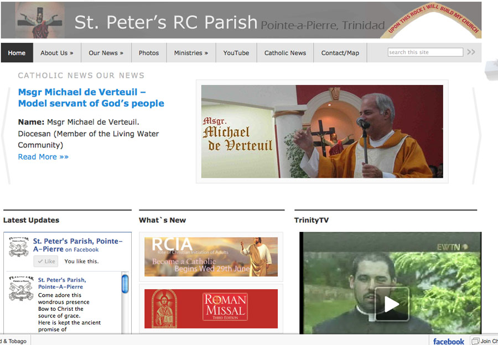Click the search this site field
The image size is (498, 345).
pyautogui.click(x=426, y=52)
